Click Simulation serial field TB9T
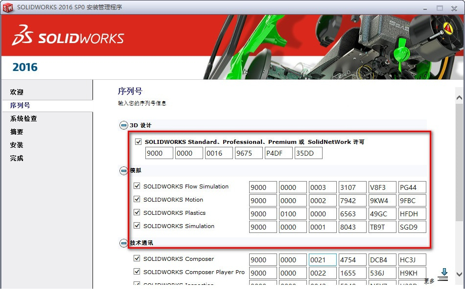Screen dimensions: 465x300 coord(382,227)
